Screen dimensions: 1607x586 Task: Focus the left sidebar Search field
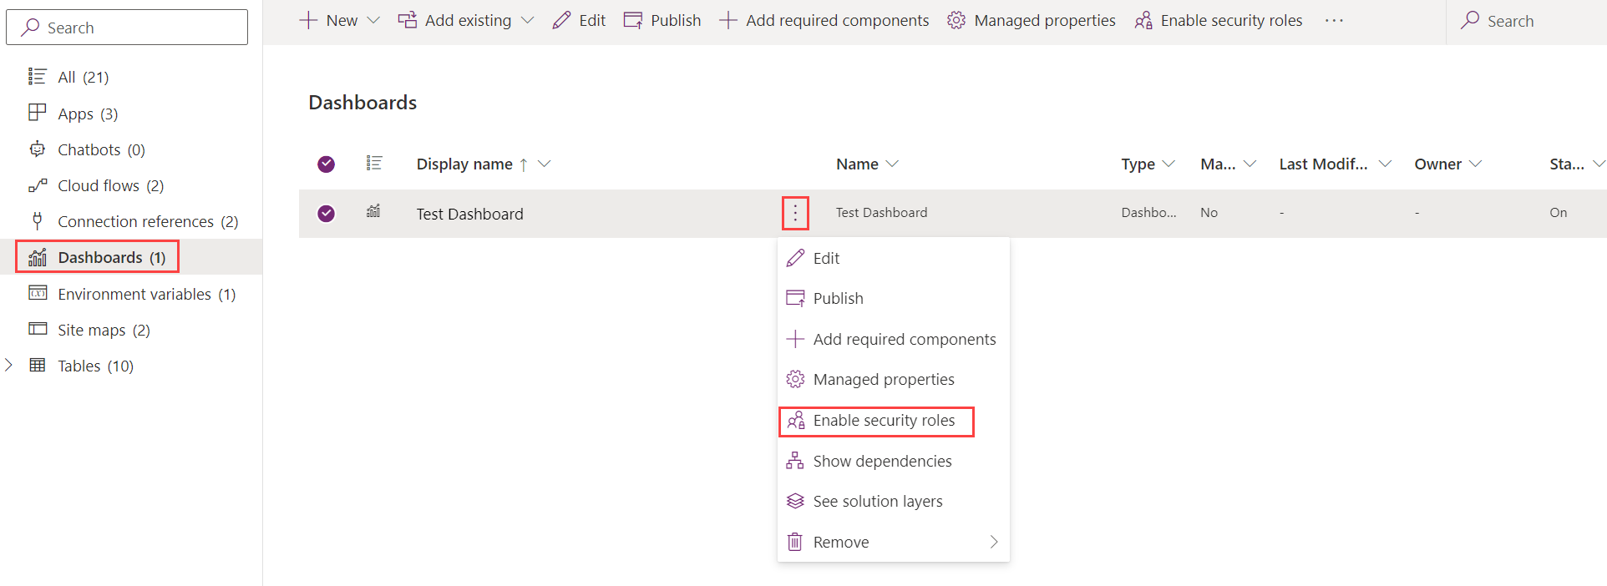pos(127,28)
